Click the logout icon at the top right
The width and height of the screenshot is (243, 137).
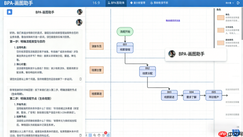click(238, 3)
